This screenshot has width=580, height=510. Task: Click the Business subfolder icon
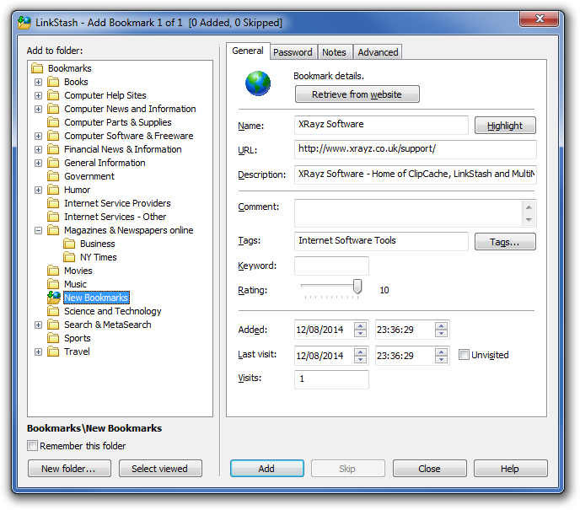tap(70, 244)
